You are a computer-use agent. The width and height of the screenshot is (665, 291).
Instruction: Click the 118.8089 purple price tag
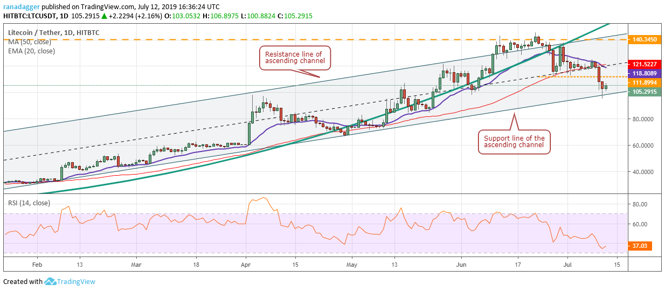tap(644, 73)
